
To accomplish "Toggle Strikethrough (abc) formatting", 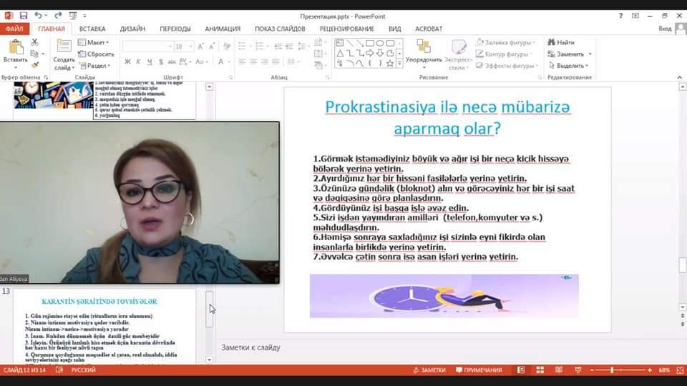I will click(x=172, y=61).
